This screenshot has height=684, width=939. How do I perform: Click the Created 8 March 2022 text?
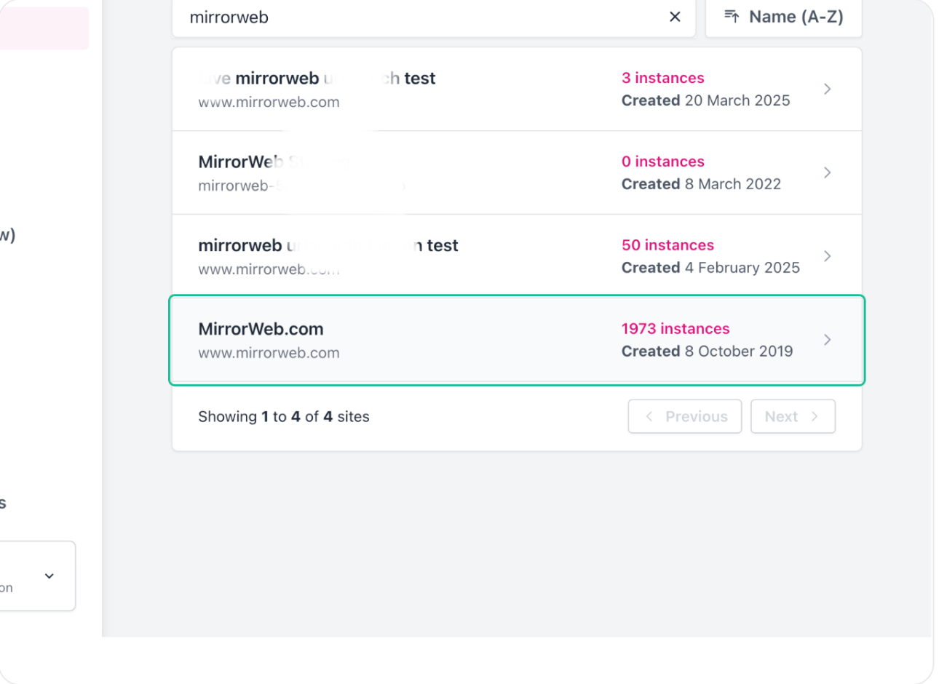tap(701, 184)
